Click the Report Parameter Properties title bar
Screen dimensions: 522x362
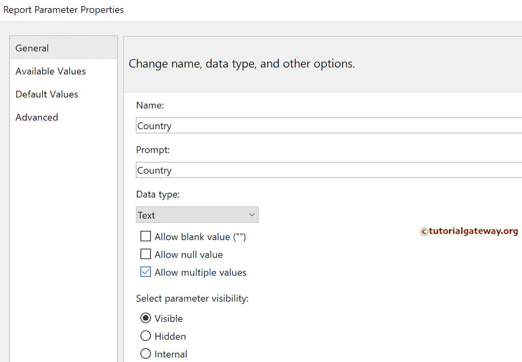point(64,9)
